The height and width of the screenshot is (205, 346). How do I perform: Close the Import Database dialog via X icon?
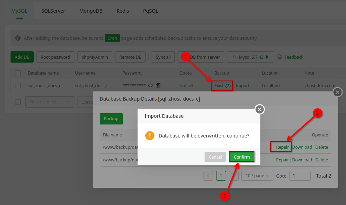point(259,109)
